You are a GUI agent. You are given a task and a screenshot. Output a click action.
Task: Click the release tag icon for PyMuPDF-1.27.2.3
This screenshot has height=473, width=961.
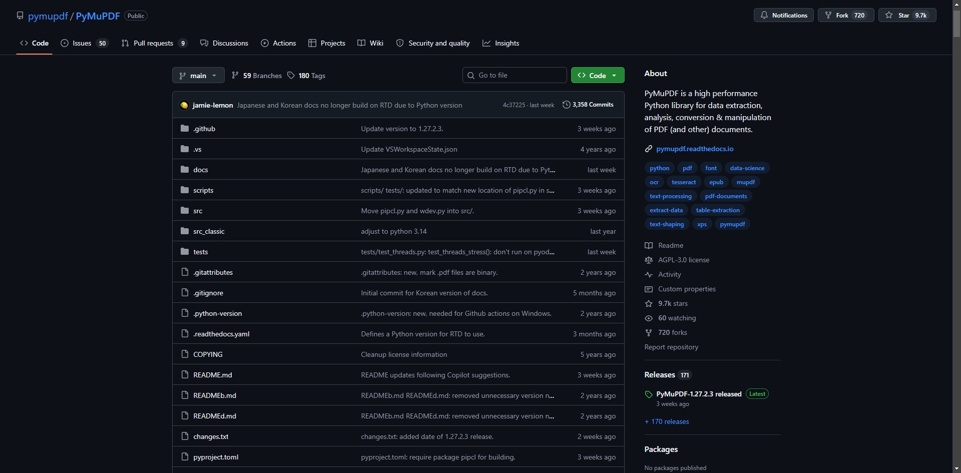(x=649, y=394)
